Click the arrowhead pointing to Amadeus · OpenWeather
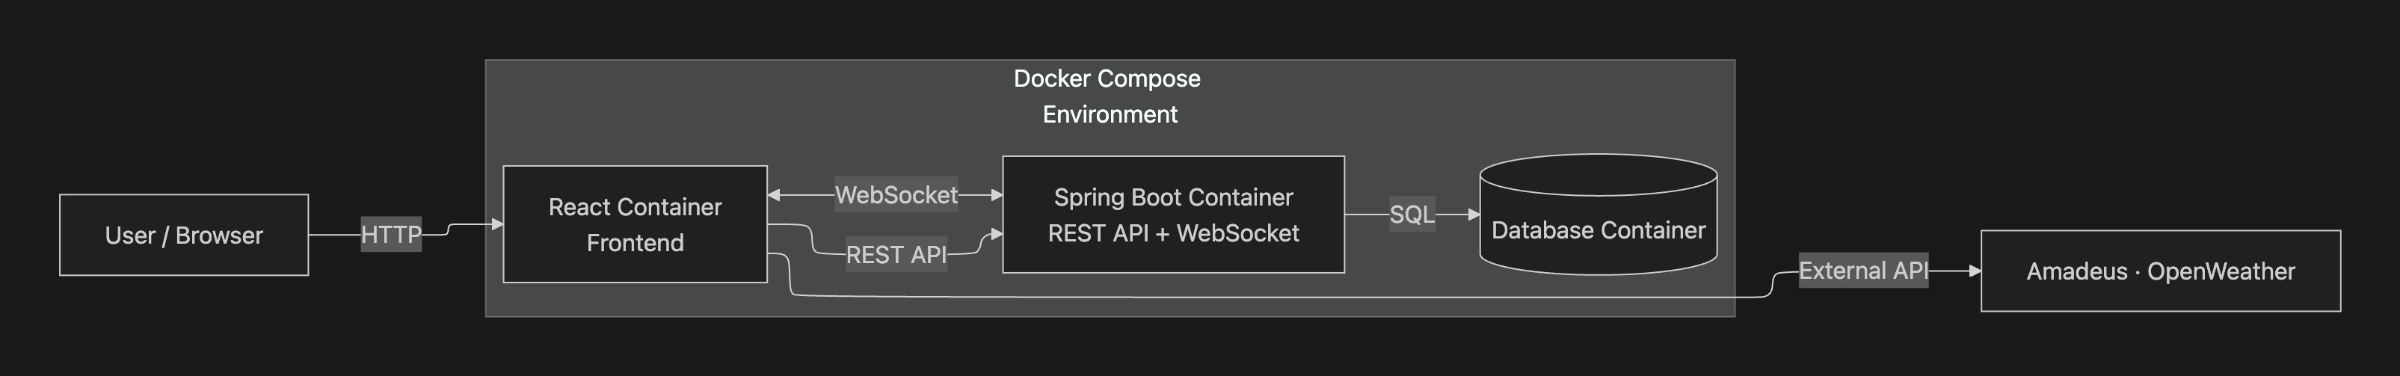Screen dimensions: 2400x376 1975,271
